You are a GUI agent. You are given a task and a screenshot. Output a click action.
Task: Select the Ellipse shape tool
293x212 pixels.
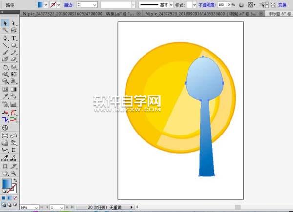click(13, 45)
